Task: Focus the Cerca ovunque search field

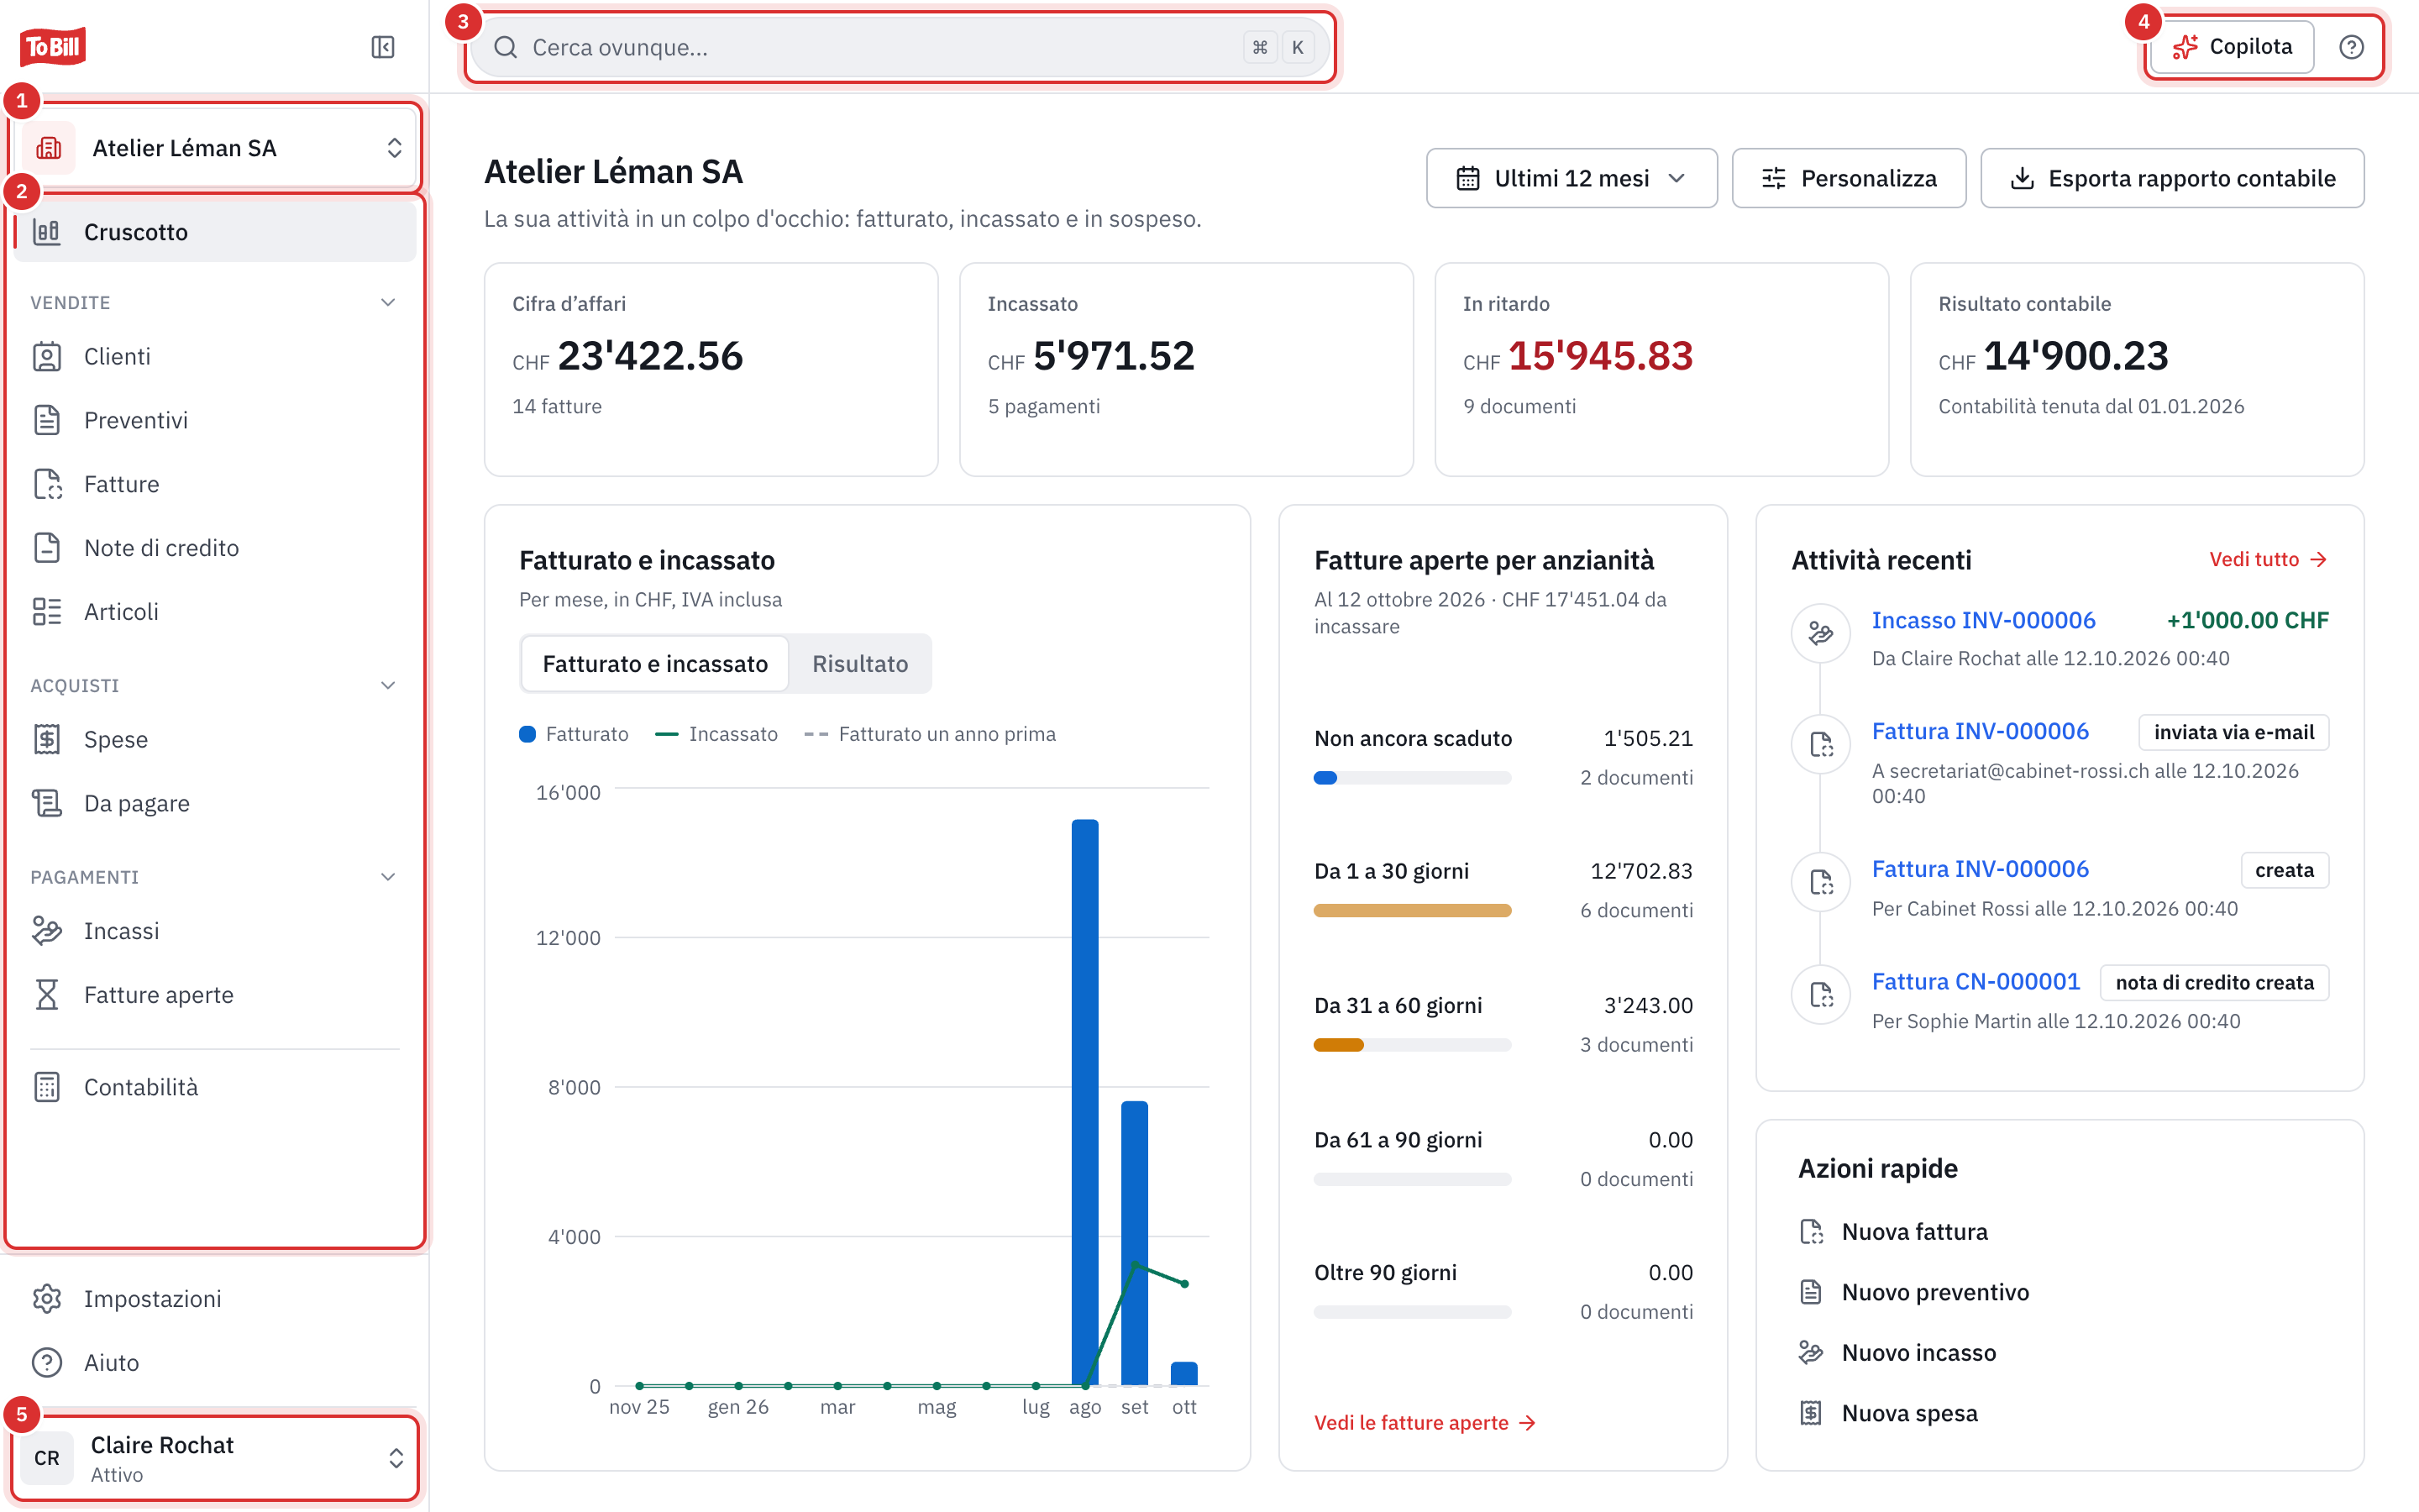Action: (900, 47)
